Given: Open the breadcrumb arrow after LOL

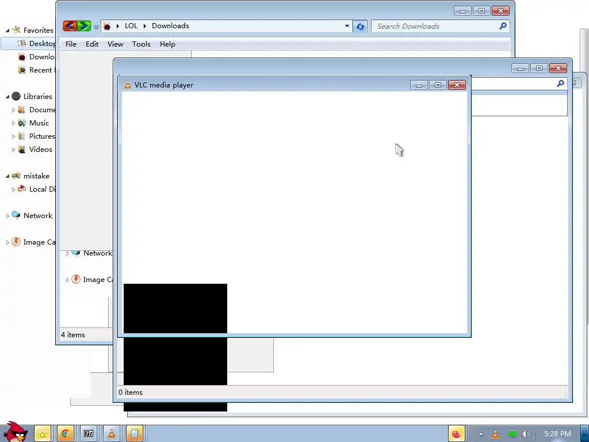Looking at the screenshot, I should click(x=144, y=26).
